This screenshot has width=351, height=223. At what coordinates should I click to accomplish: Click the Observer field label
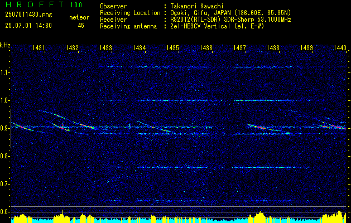113,6
